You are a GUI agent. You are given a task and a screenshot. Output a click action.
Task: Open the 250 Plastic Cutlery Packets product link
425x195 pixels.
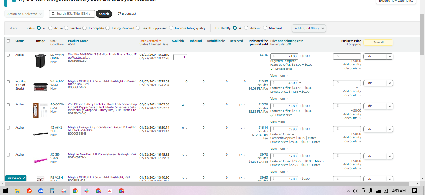pos(102,107)
